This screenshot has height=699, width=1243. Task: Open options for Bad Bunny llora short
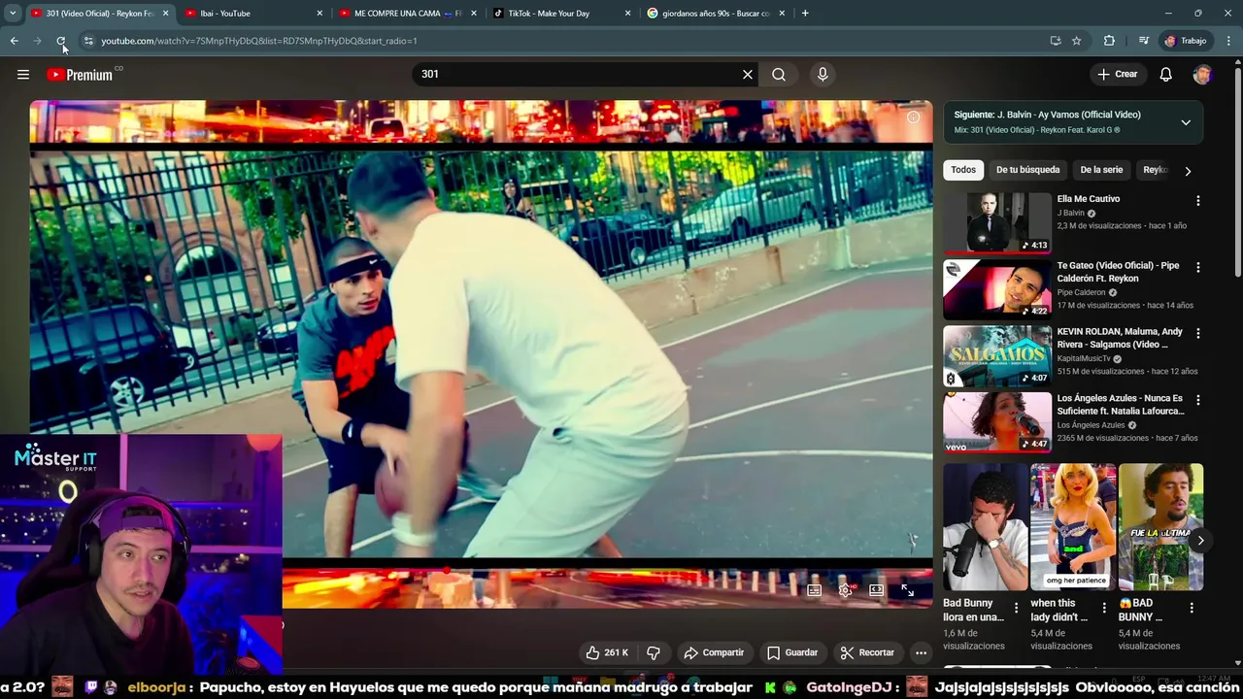coord(1016,608)
